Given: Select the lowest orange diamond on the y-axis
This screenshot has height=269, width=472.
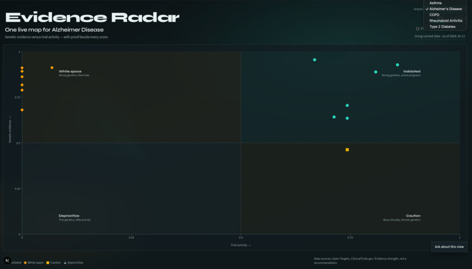Looking at the screenshot, I should (22, 110).
